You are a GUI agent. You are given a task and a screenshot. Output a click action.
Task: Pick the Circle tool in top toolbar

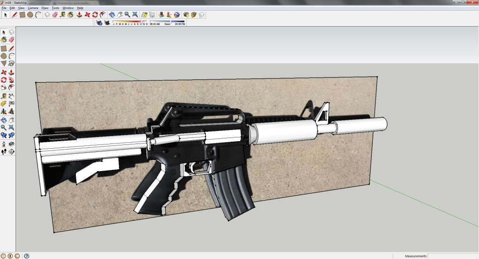pyautogui.click(x=30, y=14)
